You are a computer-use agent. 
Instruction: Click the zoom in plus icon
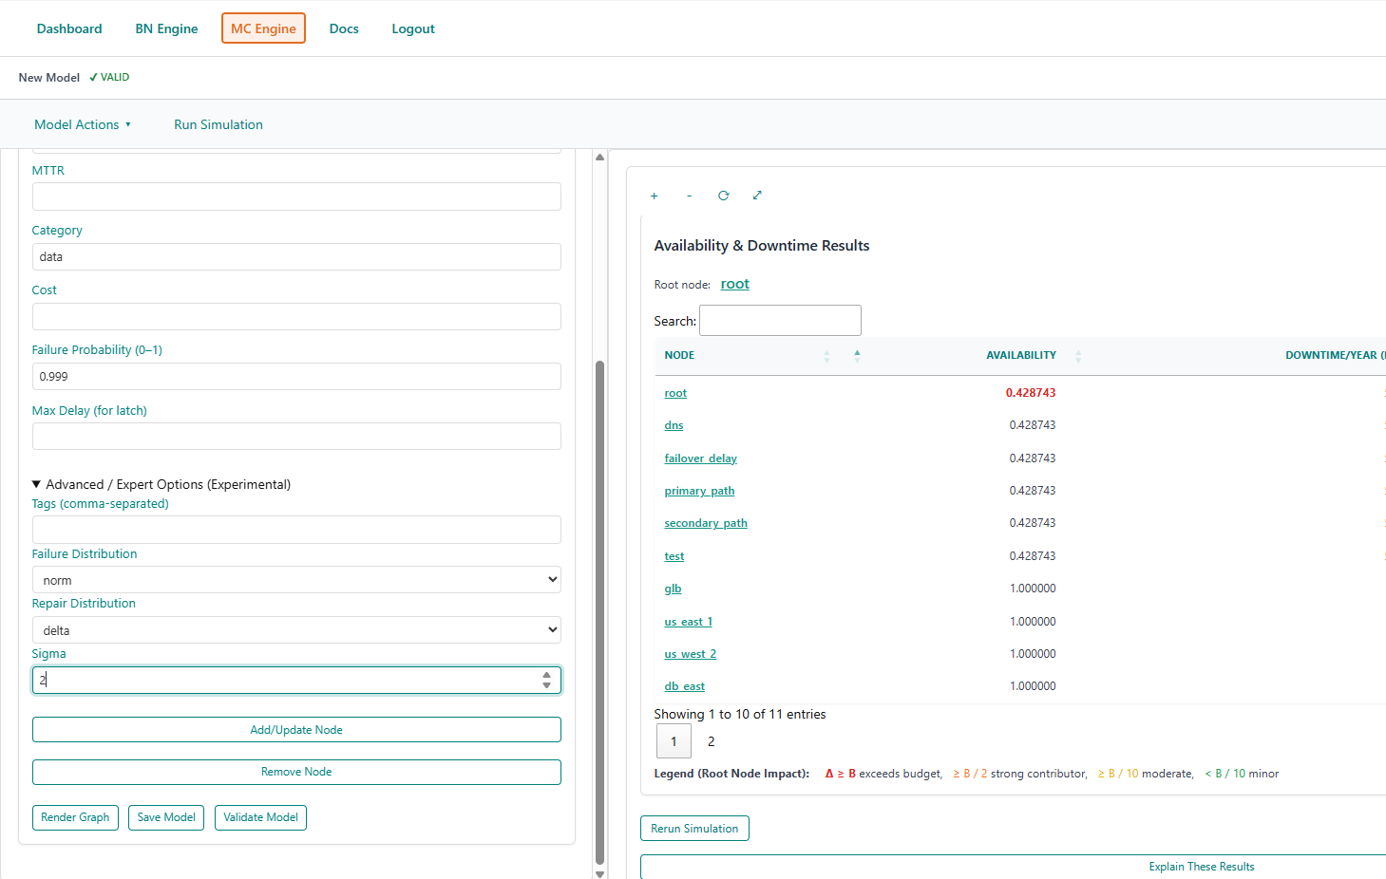point(654,196)
